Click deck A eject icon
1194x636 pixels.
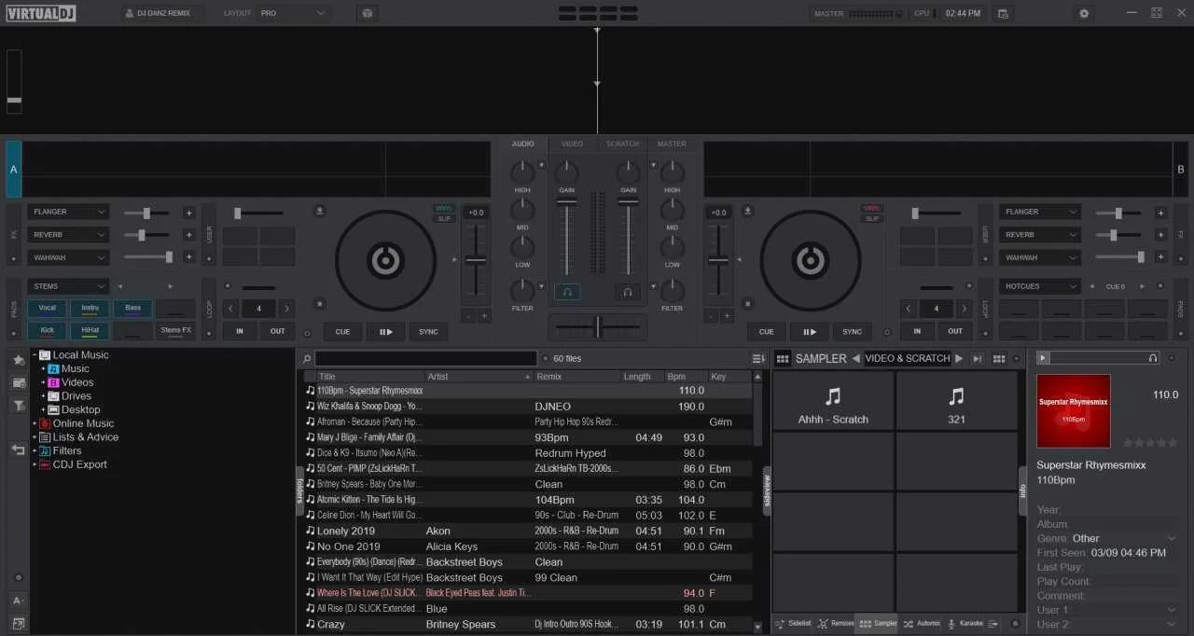point(320,211)
